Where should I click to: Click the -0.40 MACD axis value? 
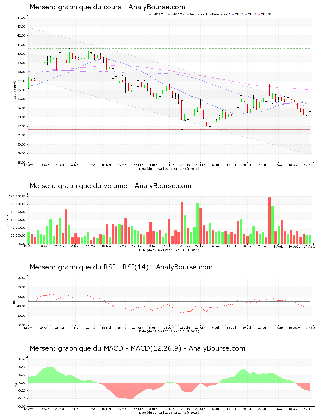(x=22, y=398)
